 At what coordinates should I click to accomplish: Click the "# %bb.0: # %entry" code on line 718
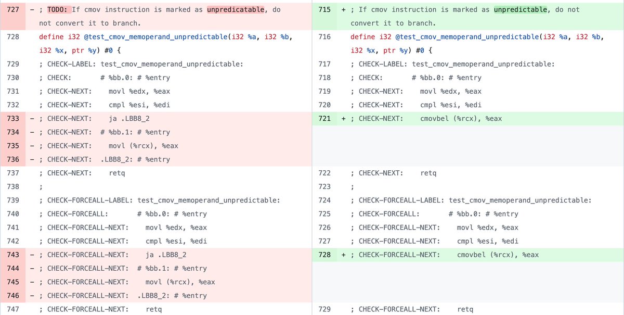tap(447, 78)
